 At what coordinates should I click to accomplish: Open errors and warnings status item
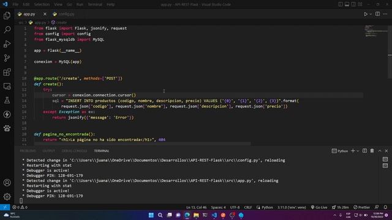click(x=20, y=207)
